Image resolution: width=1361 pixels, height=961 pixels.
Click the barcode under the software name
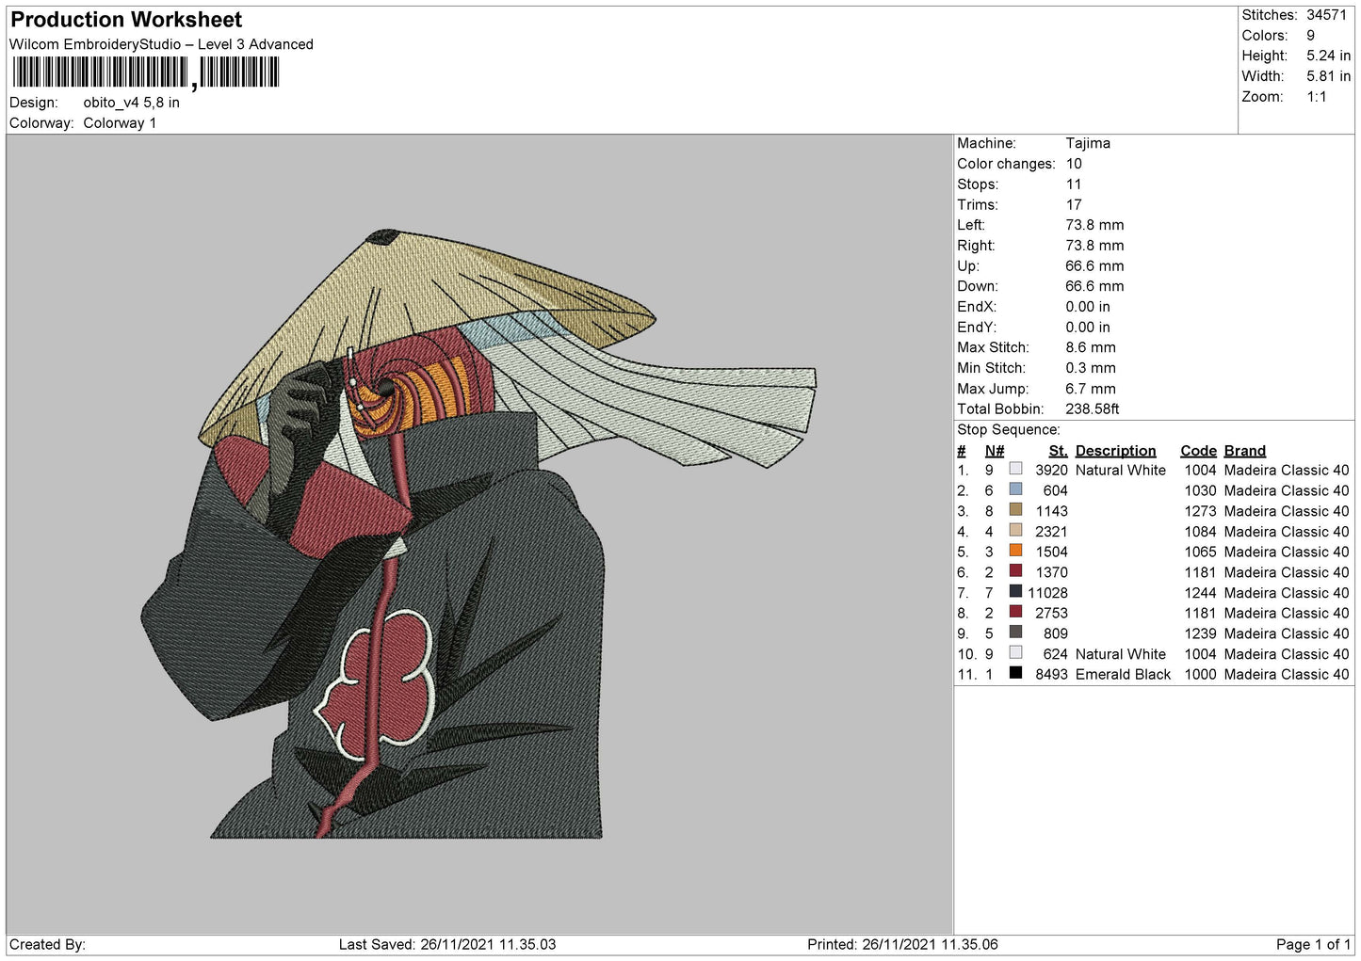pos(146,72)
